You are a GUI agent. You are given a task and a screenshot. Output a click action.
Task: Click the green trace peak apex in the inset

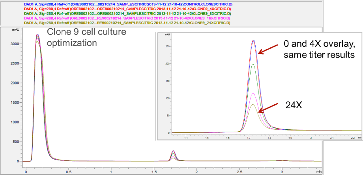253,64
